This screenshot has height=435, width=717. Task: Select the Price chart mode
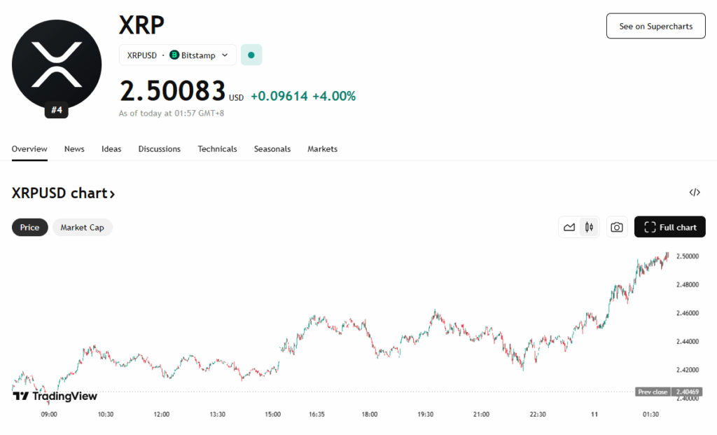pyautogui.click(x=29, y=228)
